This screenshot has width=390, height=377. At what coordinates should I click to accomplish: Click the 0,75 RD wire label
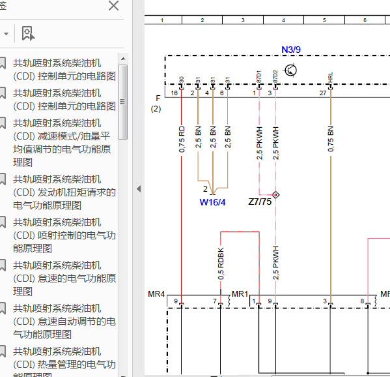[x=182, y=140]
